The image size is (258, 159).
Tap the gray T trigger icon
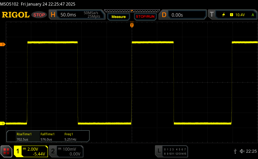point(212,15)
